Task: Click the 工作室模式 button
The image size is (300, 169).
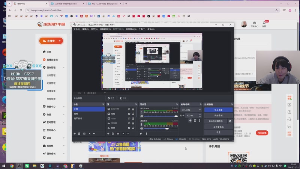Action: coord(218,127)
